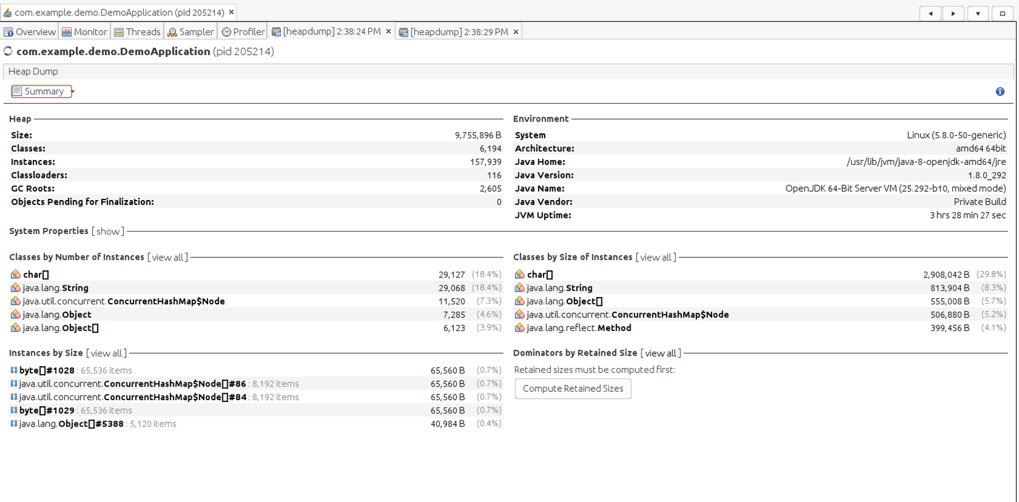
Task: Click the JVM Uptime value
Action: [x=968, y=215]
